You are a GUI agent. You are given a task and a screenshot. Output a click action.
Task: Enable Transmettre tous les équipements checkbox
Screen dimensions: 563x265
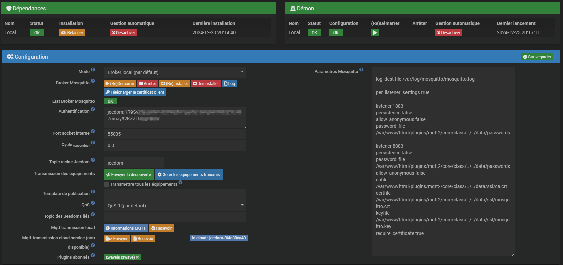click(x=106, y=184)
